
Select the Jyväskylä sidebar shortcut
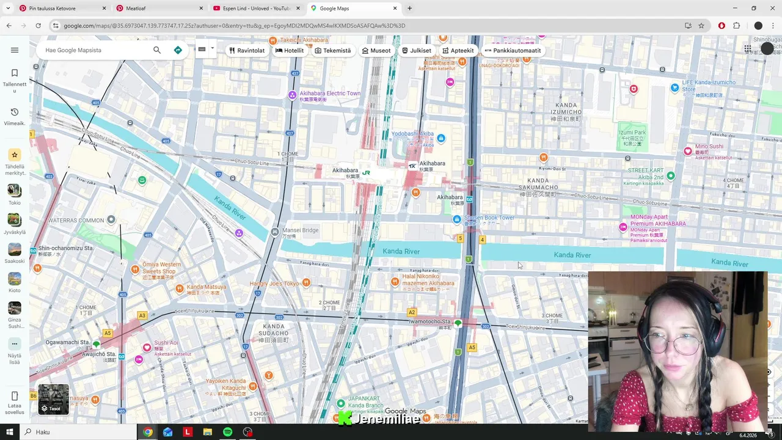[15, 224]
